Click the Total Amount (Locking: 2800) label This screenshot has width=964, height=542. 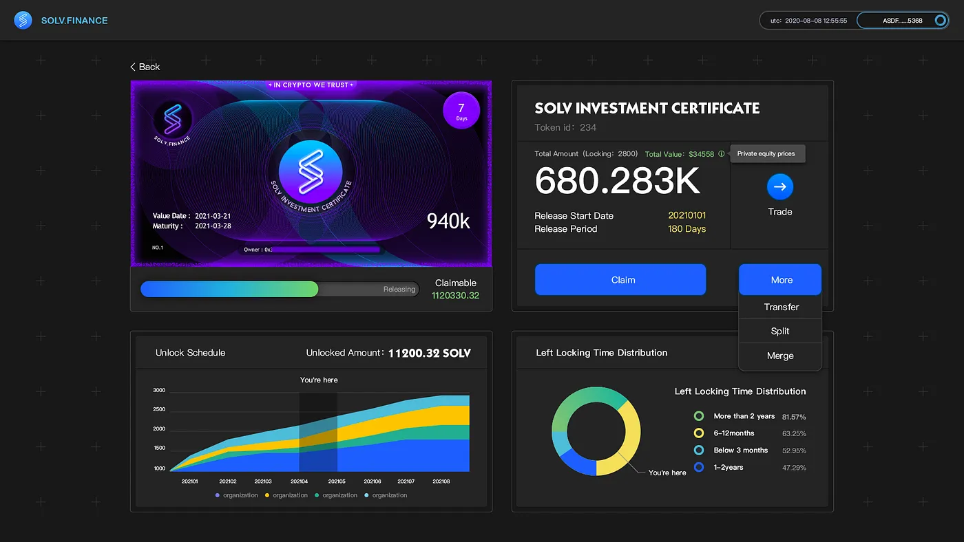(586, 154)
